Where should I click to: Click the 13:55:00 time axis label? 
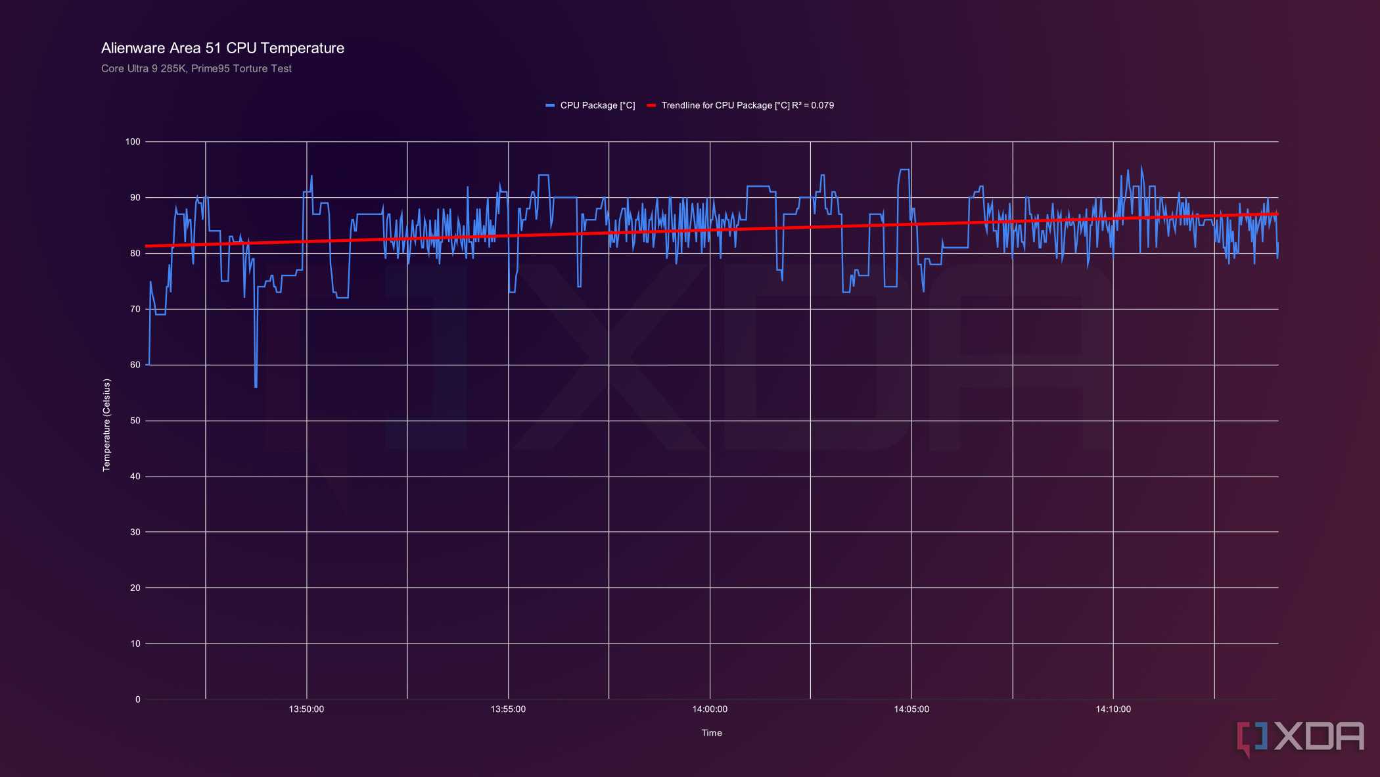[508, 709]
